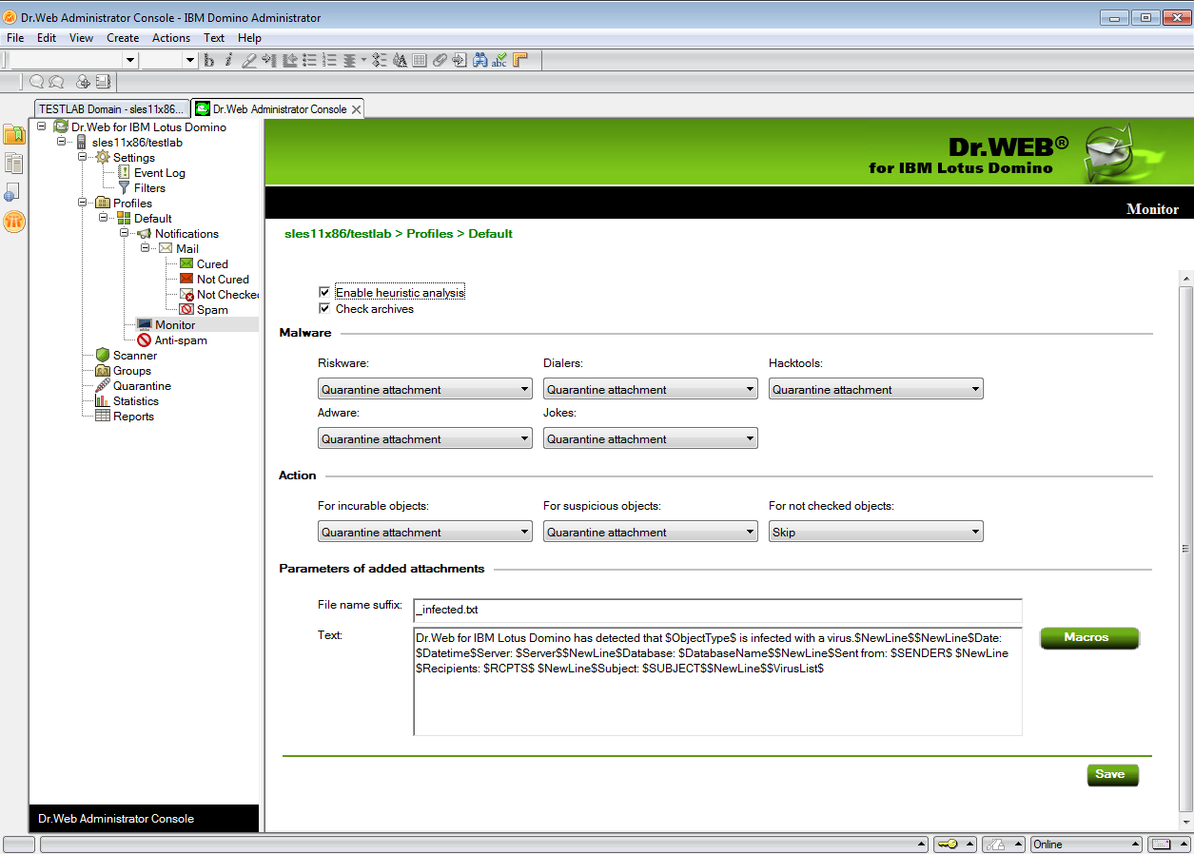Open the For incurable objects dropdown
Viewport: 1194px width, 854px height.
[x=425, y=532]
